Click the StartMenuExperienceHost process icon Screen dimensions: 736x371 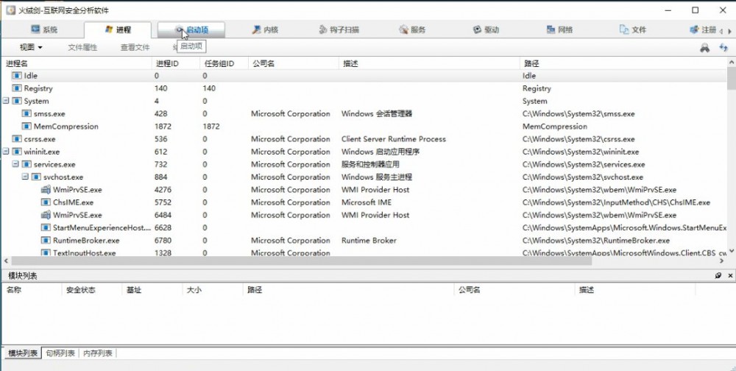[x=46, y=227]
